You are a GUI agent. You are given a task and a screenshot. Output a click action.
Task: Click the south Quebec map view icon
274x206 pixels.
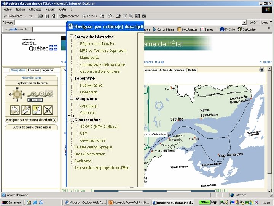click(15, 110)
